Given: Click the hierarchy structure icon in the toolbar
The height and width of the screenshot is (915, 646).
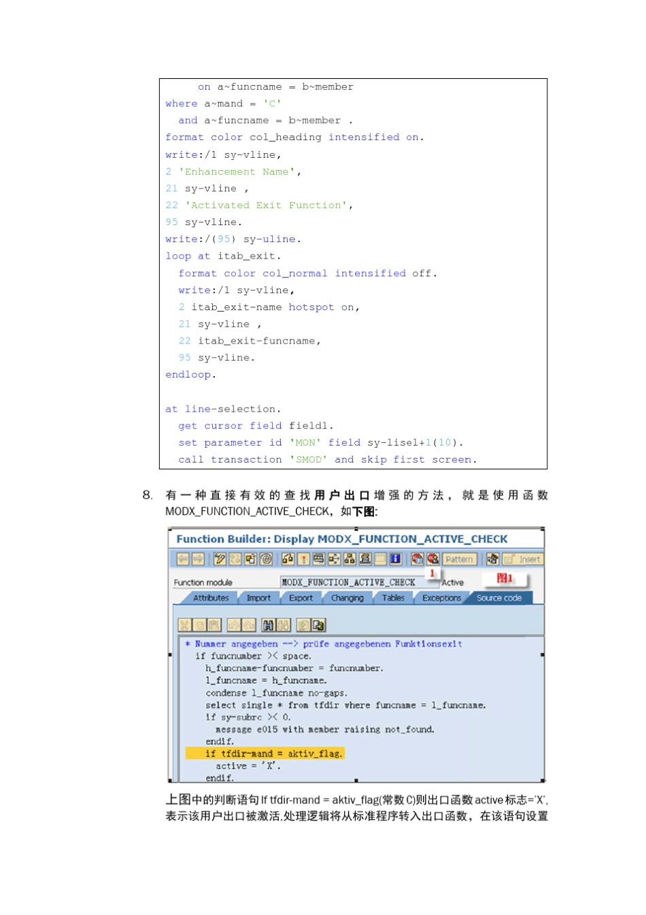Looking at the screenshot, I should (350, 559).
